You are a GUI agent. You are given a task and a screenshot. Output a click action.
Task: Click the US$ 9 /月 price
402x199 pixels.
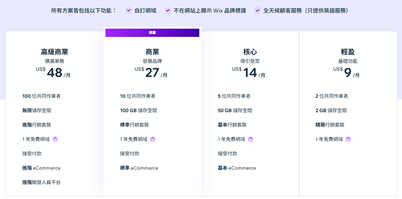347,72
